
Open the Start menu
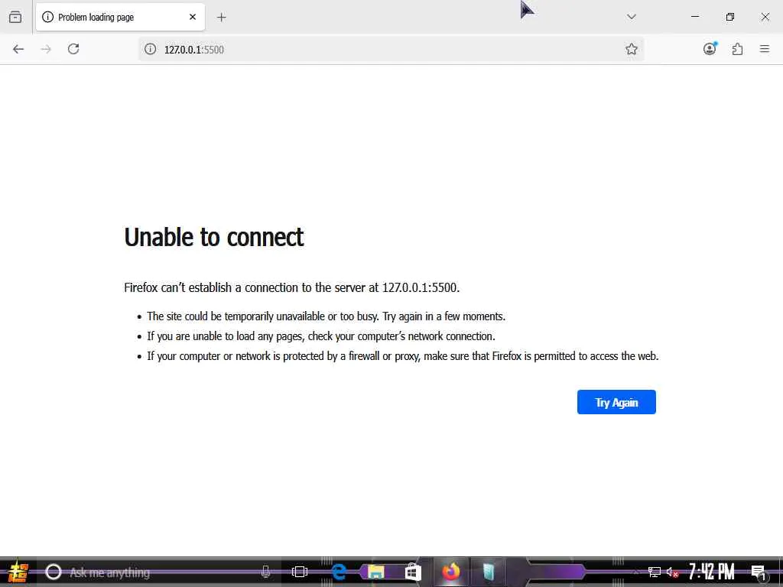click(x=18, y=572)
